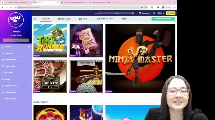Image resolution: width=215 pixels, height=120 pixels.
Task: Click the green Mostrar Todo button
Action: 163,19
